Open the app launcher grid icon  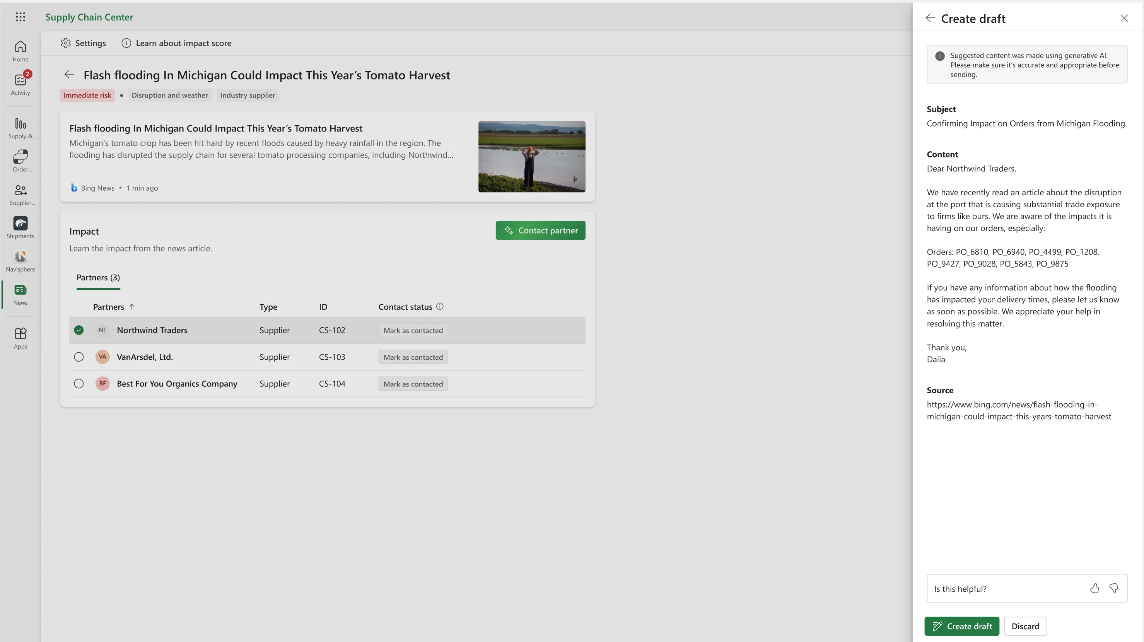(x=20, y=17)
